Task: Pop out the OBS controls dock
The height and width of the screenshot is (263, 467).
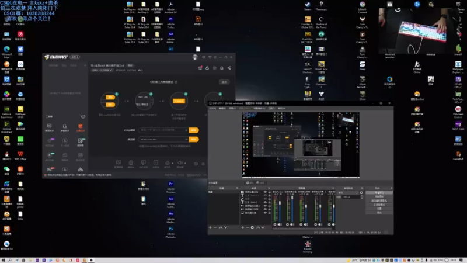Action: tap(391, 188)
